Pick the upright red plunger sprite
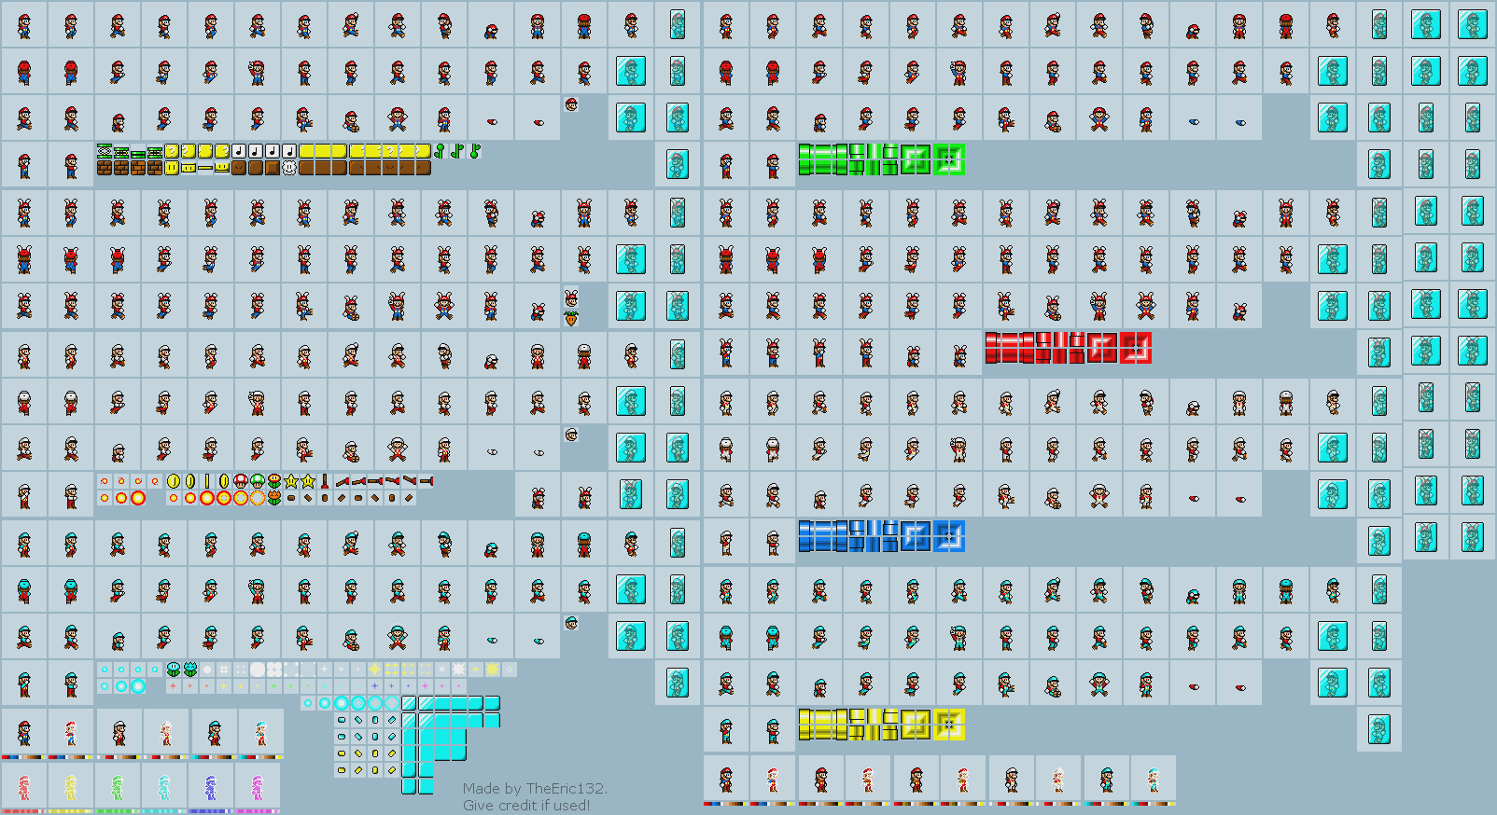 (x=325, y=481)
